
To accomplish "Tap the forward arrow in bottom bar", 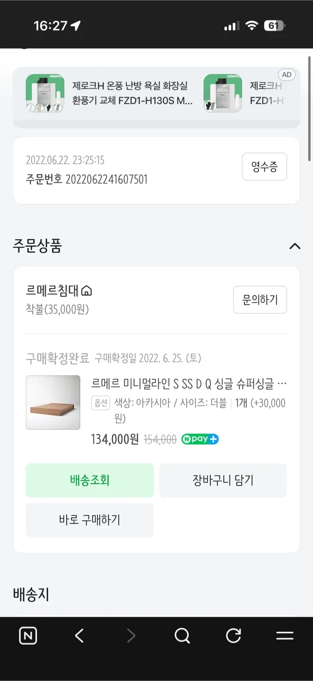I will click(131, 636).
